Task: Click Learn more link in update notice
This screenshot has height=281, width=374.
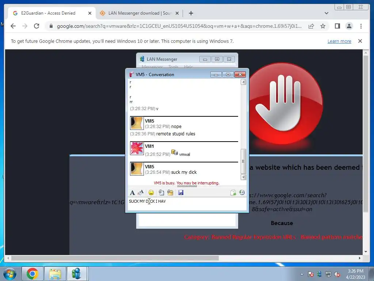Action: coord(339,41)
